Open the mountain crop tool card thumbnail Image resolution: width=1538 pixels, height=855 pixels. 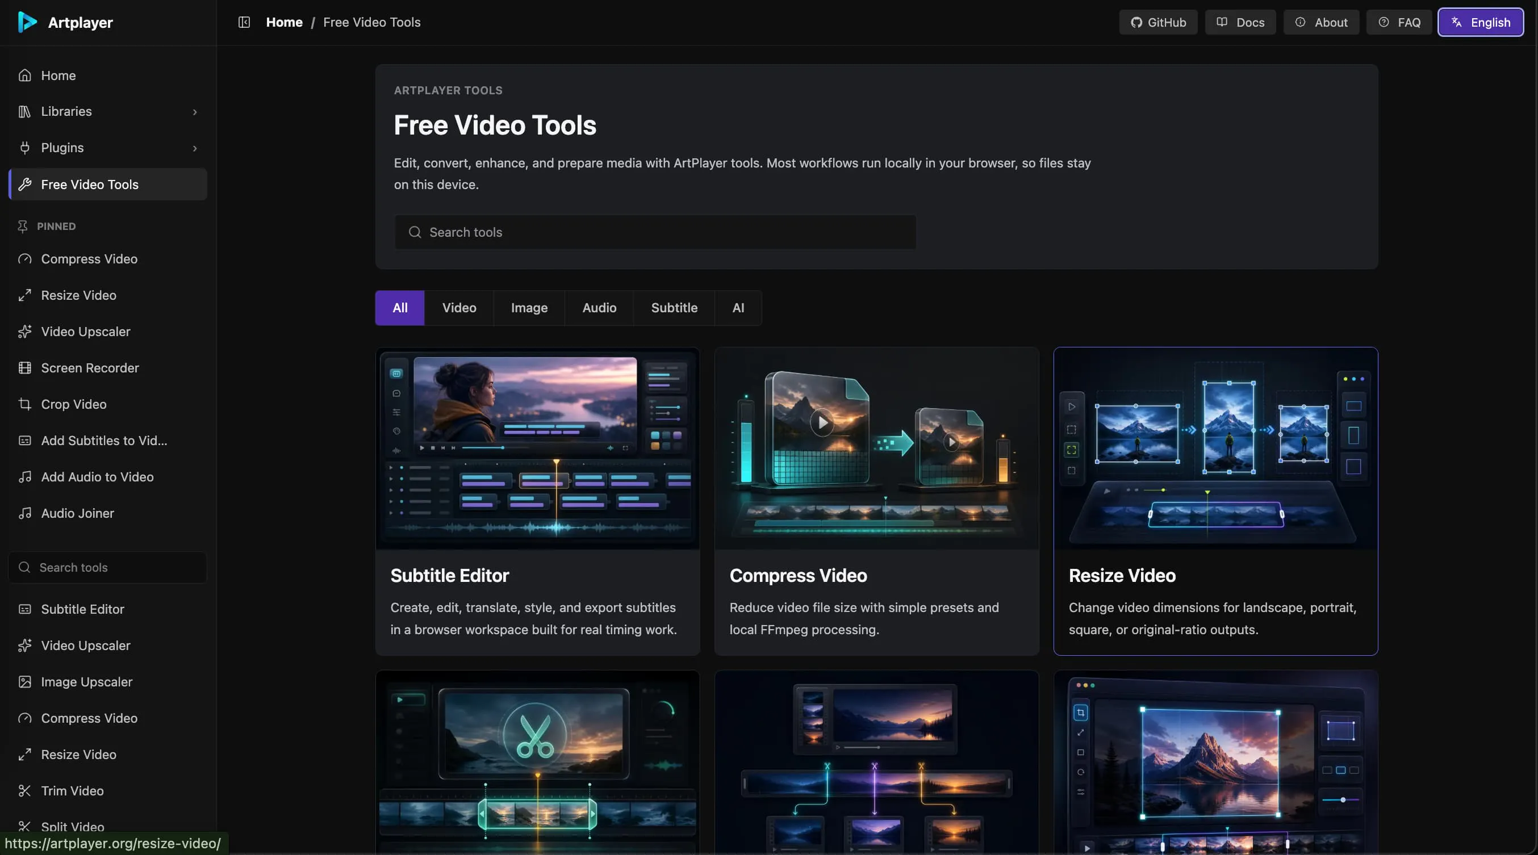click(1215, 762)
